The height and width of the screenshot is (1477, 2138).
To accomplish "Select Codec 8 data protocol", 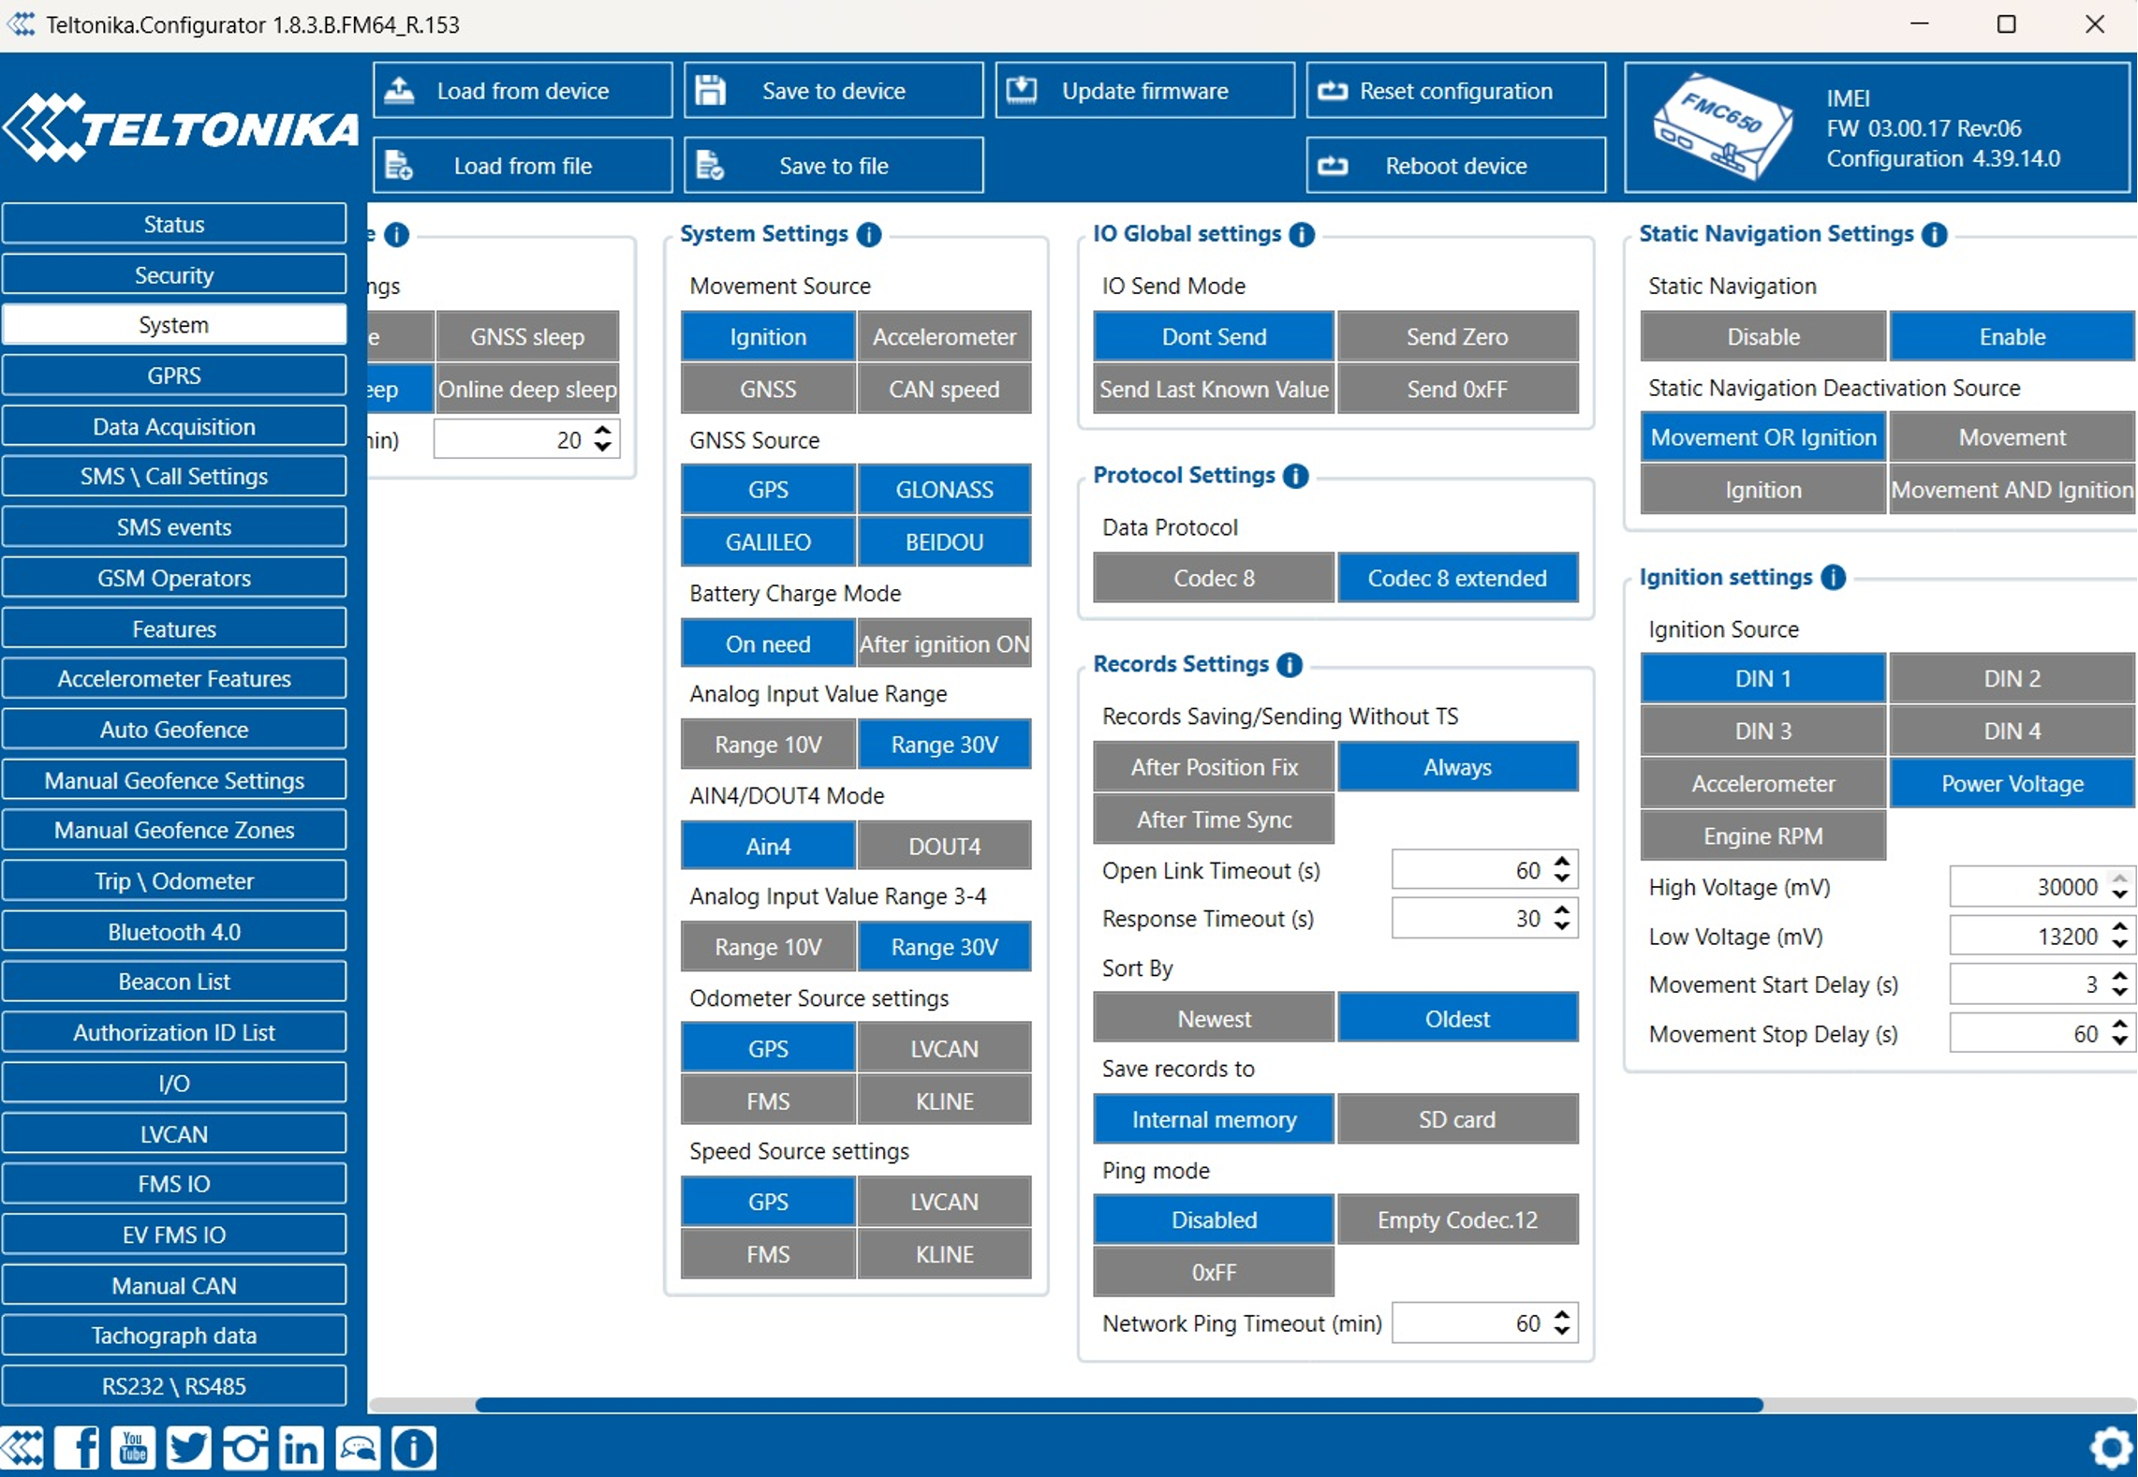I will pyautogui.click(x=1214, y=579).
